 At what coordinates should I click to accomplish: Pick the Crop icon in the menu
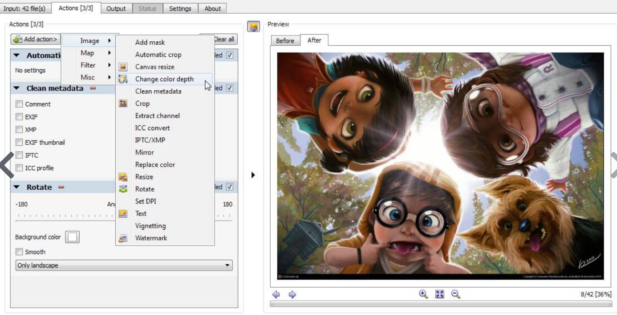[123, 104]
